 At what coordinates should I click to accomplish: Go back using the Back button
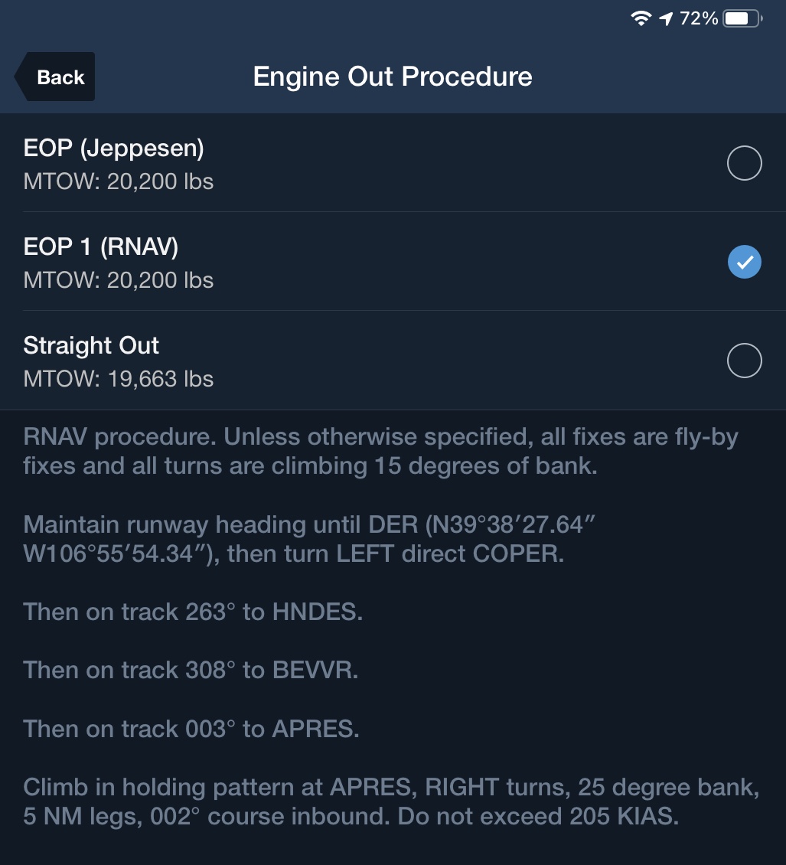(54, 77)
